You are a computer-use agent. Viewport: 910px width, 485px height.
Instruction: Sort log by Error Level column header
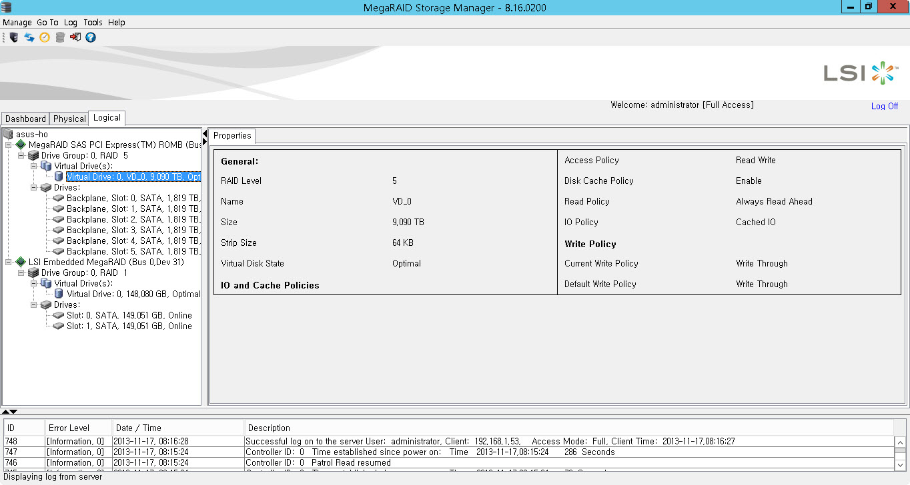pos(78,428)
